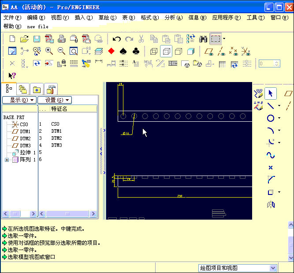
Task: Switch to the Model Tree tab
Action: point(9,88)
